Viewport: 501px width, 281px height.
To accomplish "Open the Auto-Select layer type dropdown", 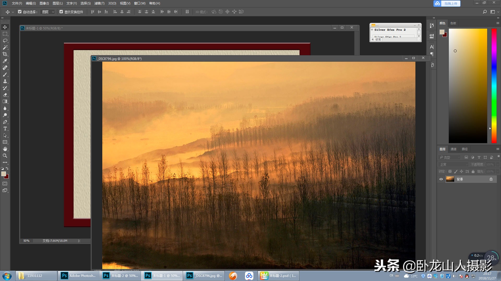I will (x=48, y=12).
